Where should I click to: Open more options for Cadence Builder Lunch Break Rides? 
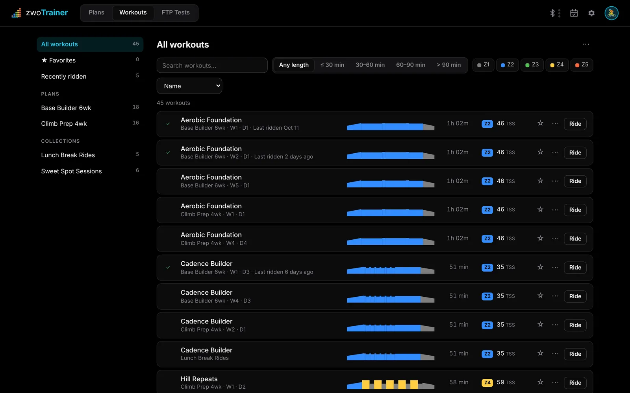click(555, 354)
